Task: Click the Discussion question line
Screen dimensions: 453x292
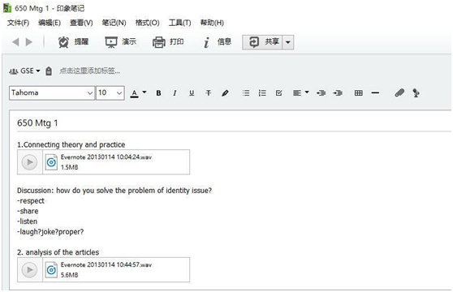Action: pos(114,191)
